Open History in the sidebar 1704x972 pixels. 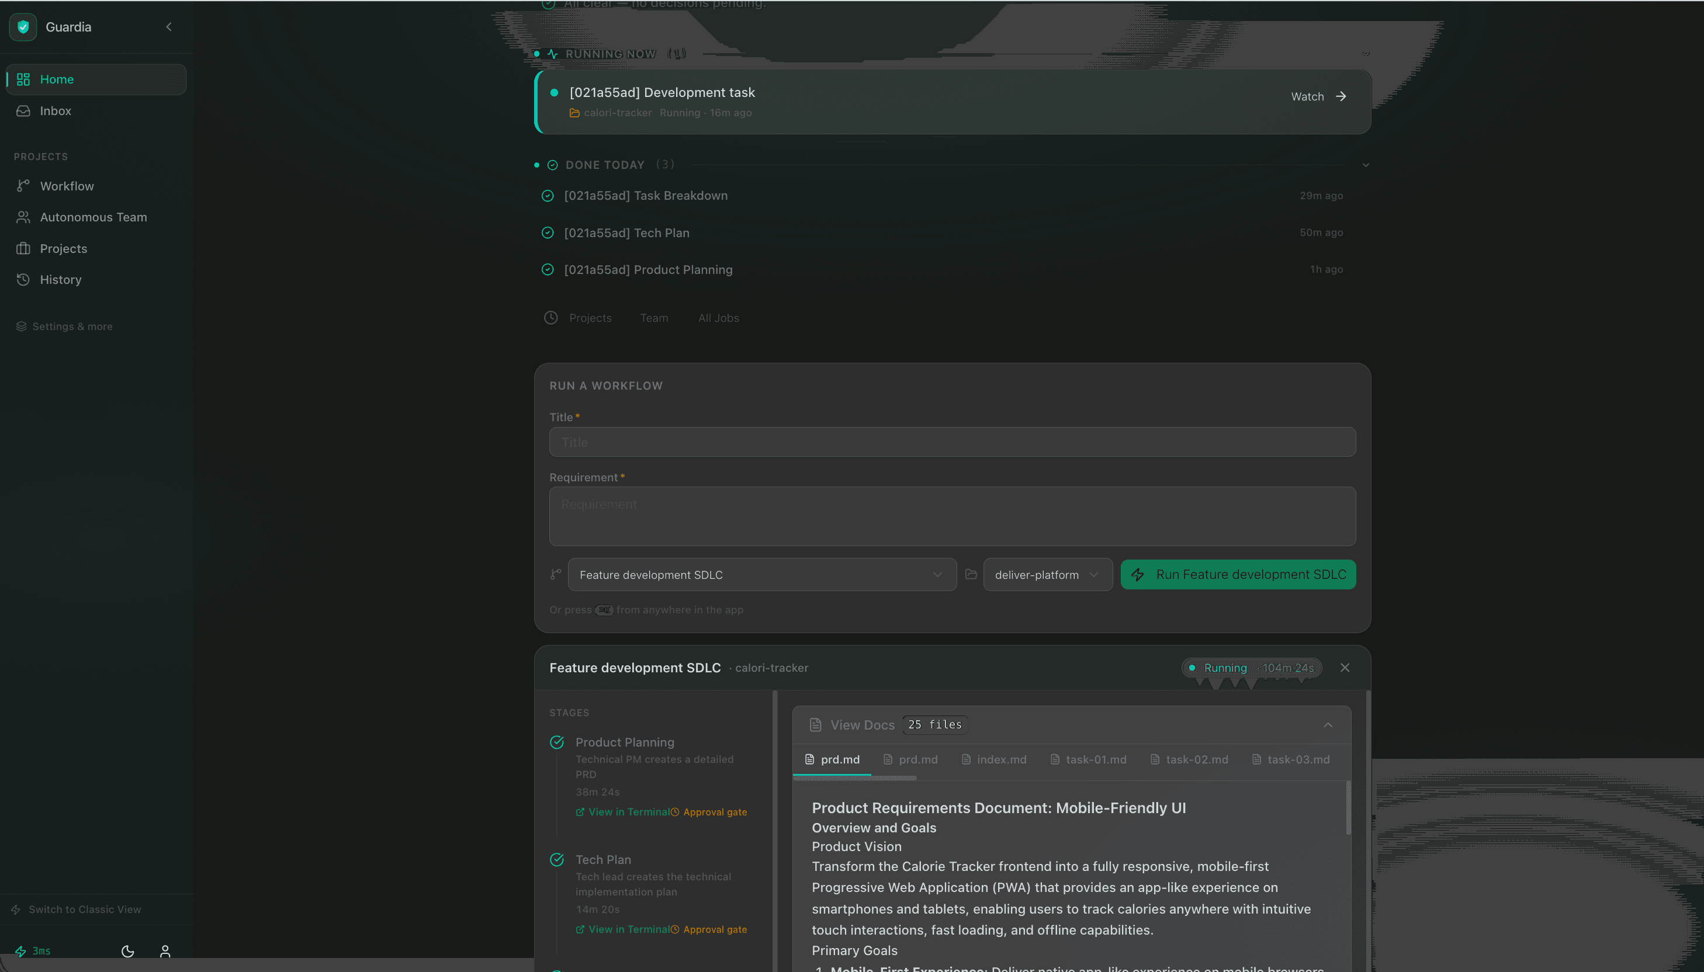click(96, 280)
